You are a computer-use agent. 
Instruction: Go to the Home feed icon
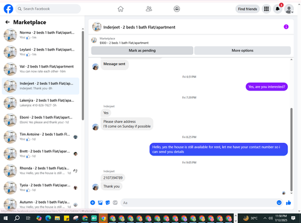120,9
